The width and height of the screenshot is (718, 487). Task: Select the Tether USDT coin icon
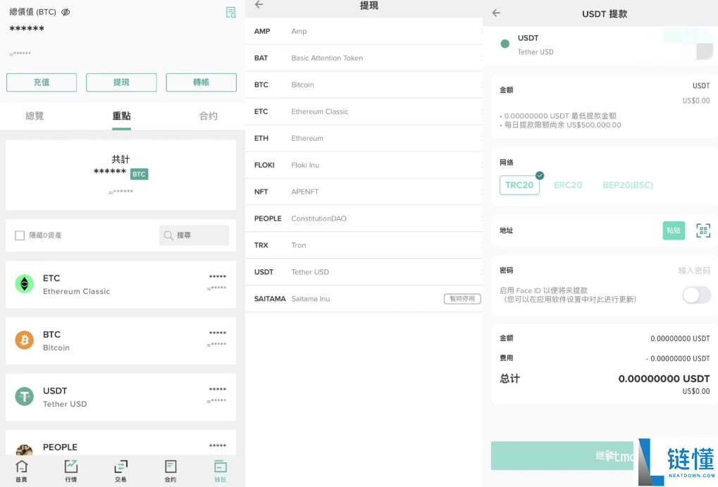(x=24, y=397)
